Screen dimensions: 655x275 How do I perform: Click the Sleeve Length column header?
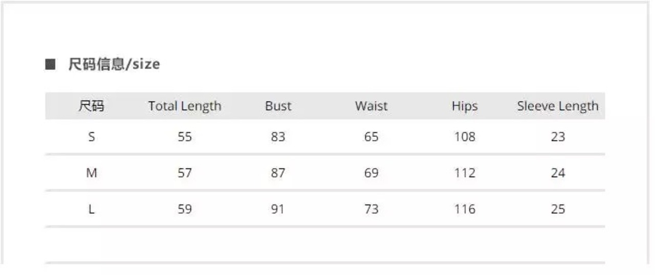[558, 106]
